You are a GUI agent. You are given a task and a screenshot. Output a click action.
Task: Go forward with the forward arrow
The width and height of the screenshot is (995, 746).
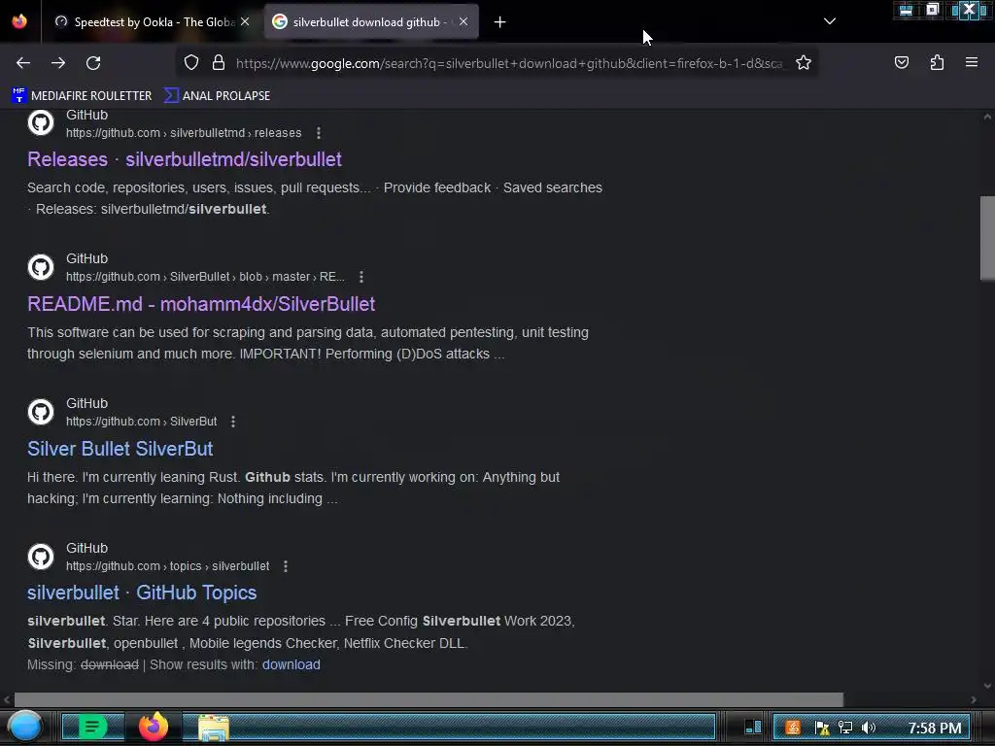[58, 63]
